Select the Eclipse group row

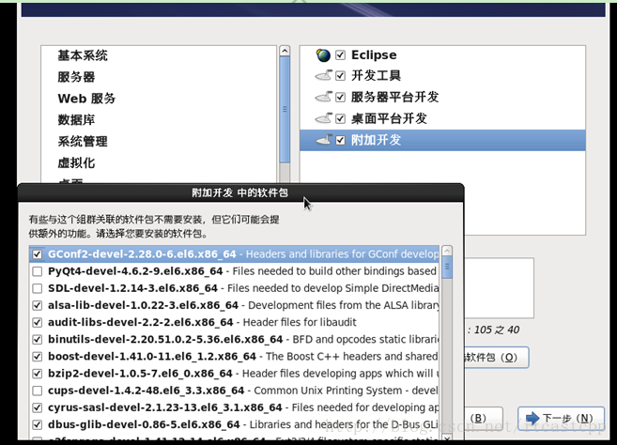(x=442, y=55)
